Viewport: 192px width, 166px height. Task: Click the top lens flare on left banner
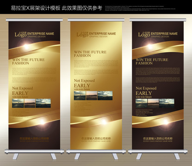tap(26, 46)
